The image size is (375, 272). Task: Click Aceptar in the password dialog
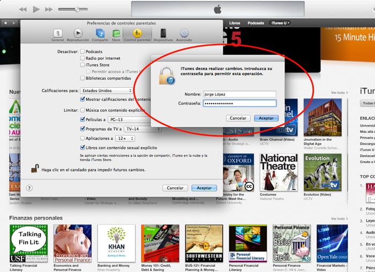pos(266,118)
